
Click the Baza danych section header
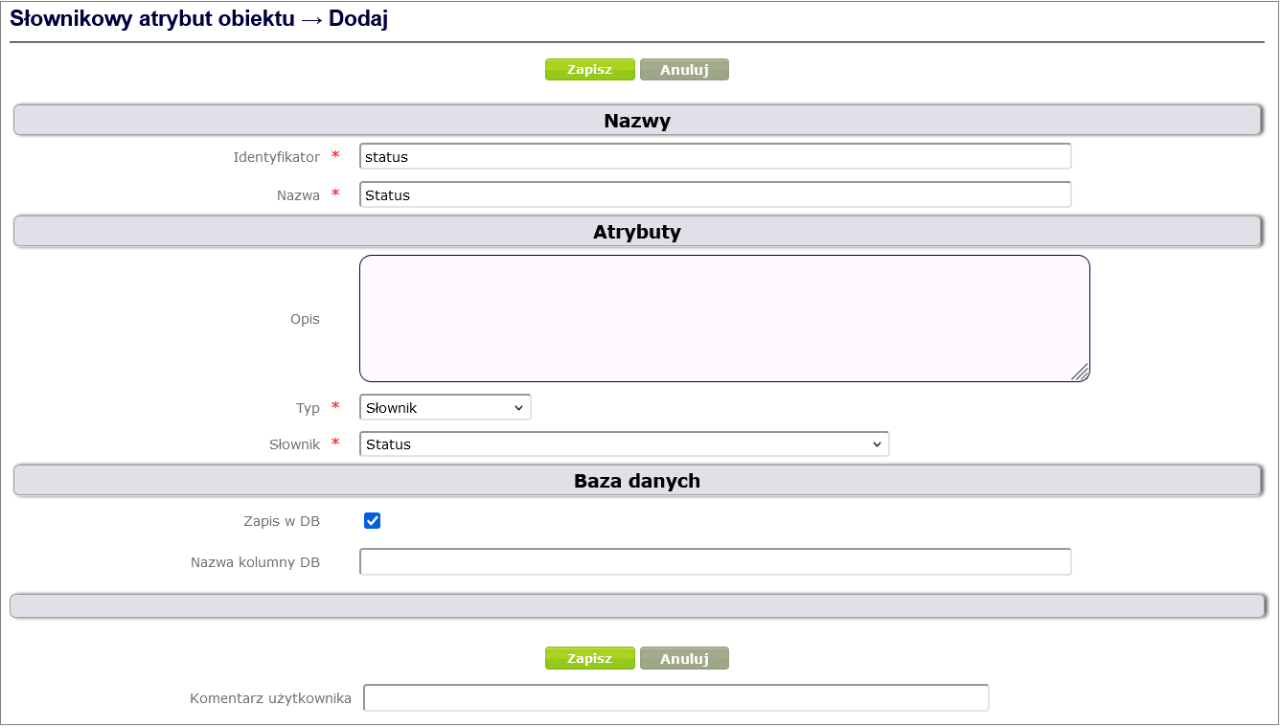click(x=636, y=481)
